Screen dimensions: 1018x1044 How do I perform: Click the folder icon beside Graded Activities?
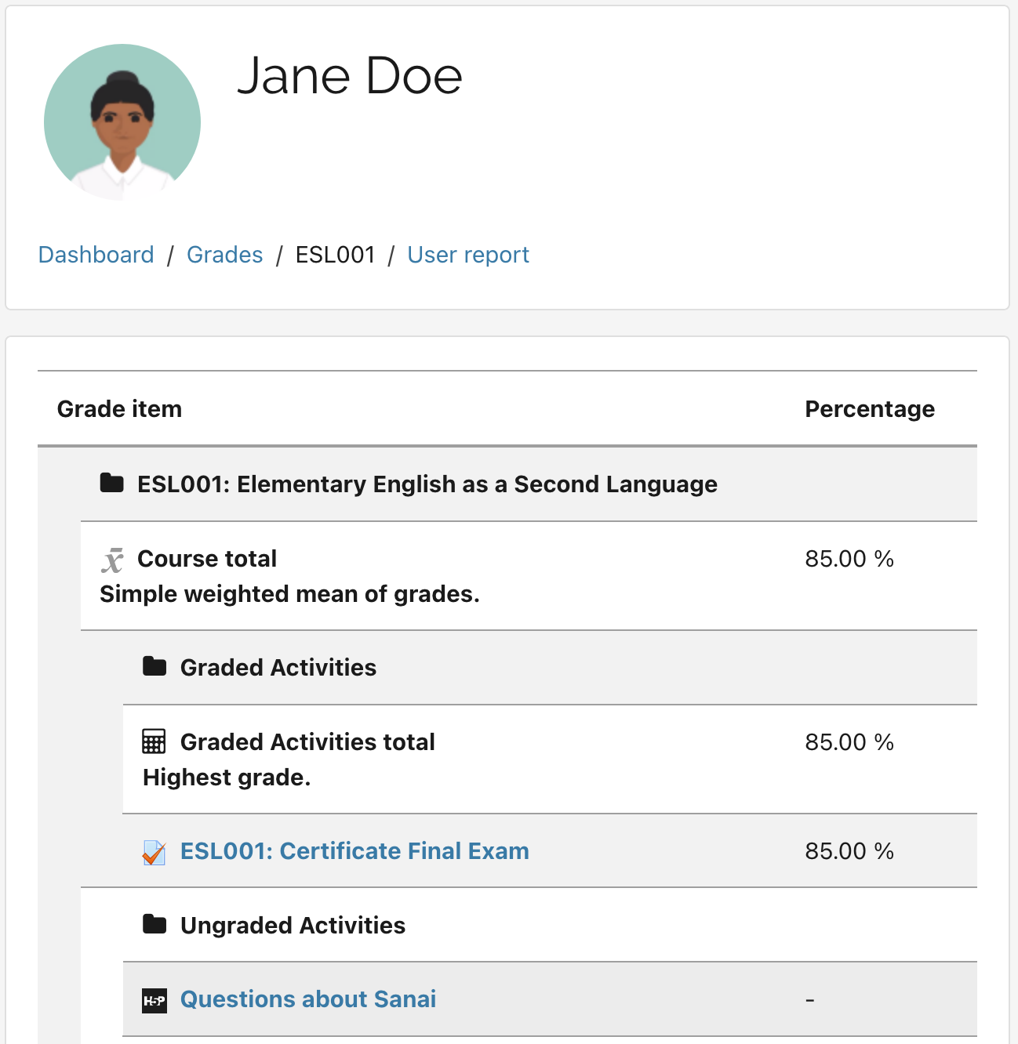click(155, 666)
